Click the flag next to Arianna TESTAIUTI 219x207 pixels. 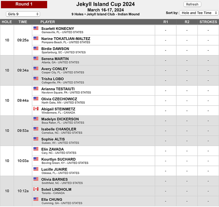pos(36,89)
